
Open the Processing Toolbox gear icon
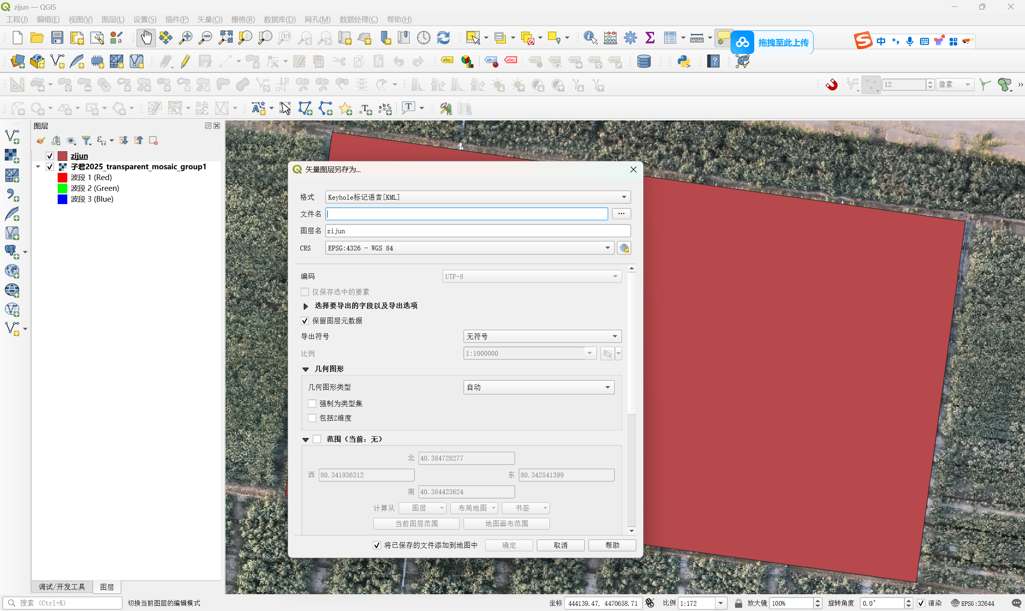(630, 38)
